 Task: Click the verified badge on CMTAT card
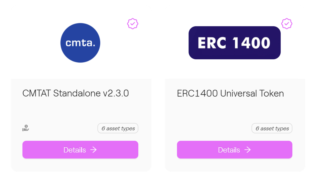point(133,24)
